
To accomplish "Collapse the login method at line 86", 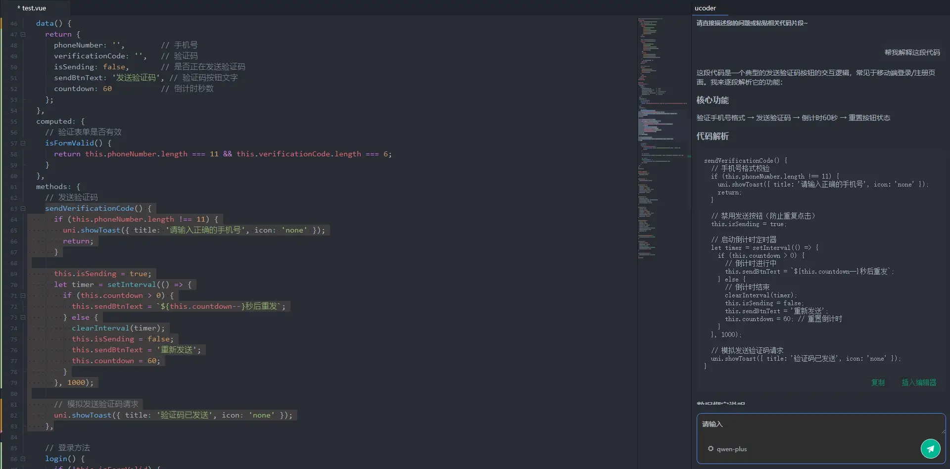I will pyautogui.click(x=23, y=459).
